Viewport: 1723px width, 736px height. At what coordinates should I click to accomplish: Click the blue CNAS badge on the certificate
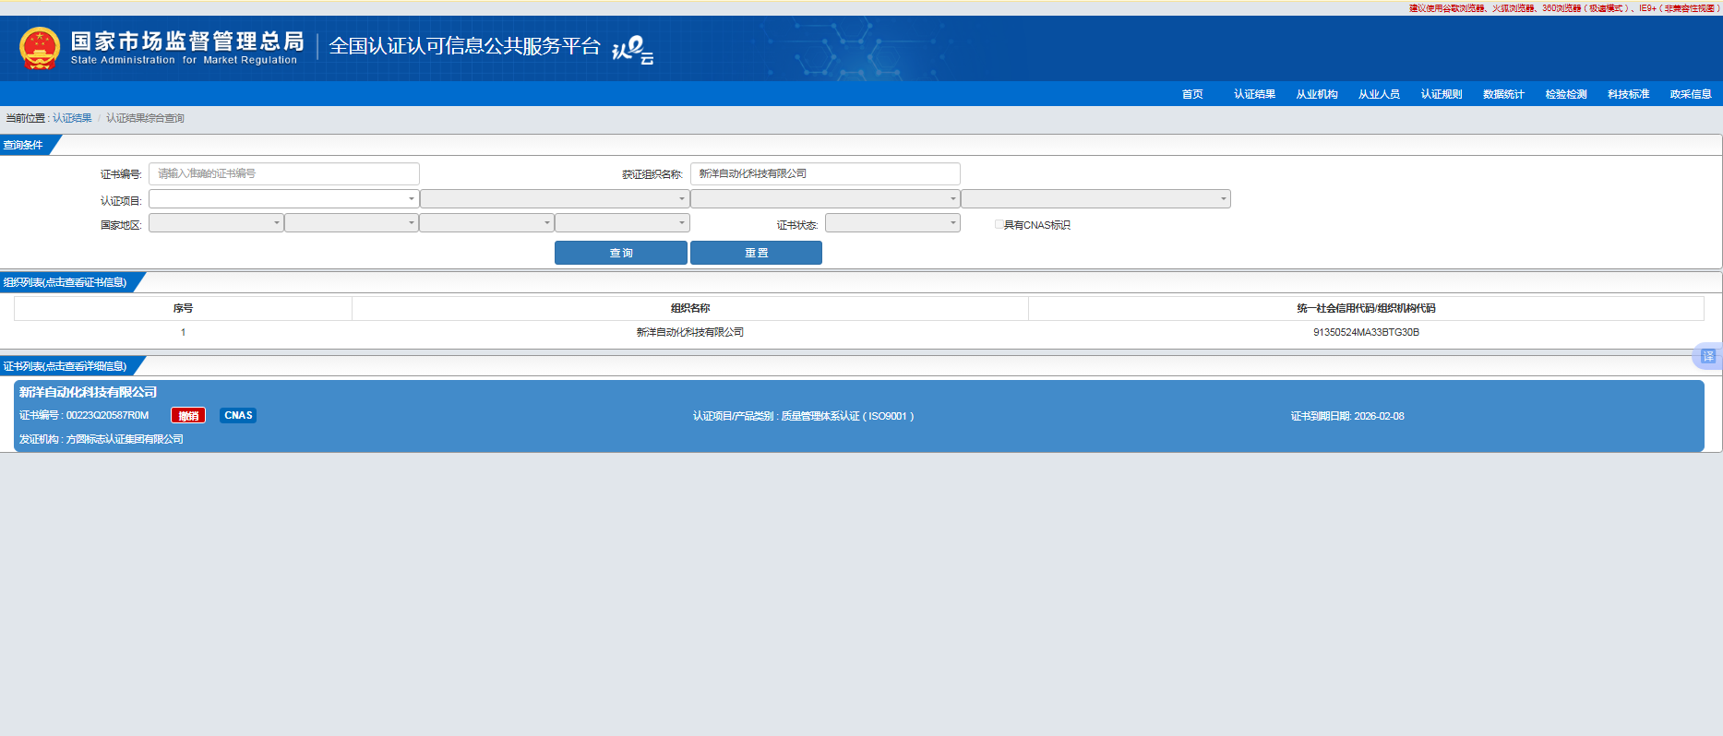238,416
